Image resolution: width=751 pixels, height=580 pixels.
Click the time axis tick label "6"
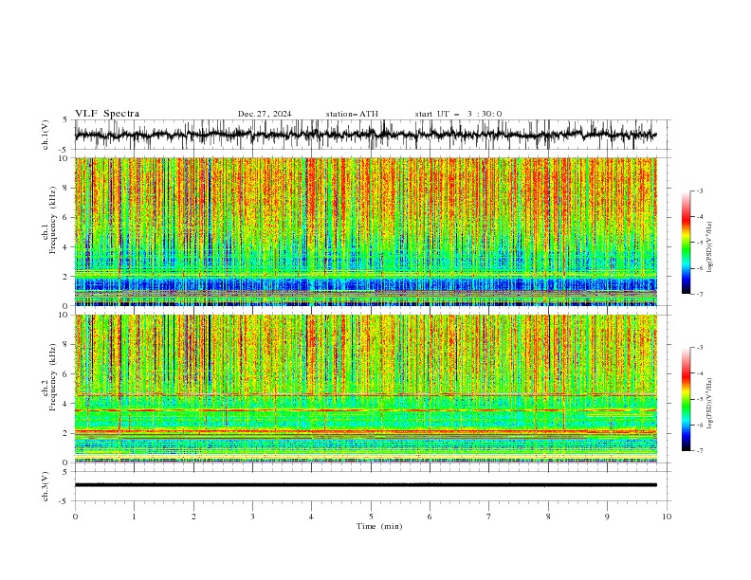[430, 517]
